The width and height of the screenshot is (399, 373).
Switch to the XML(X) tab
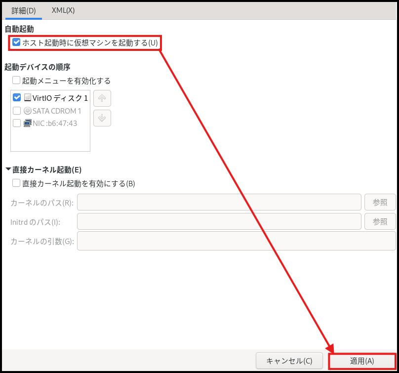coord(63,10)
